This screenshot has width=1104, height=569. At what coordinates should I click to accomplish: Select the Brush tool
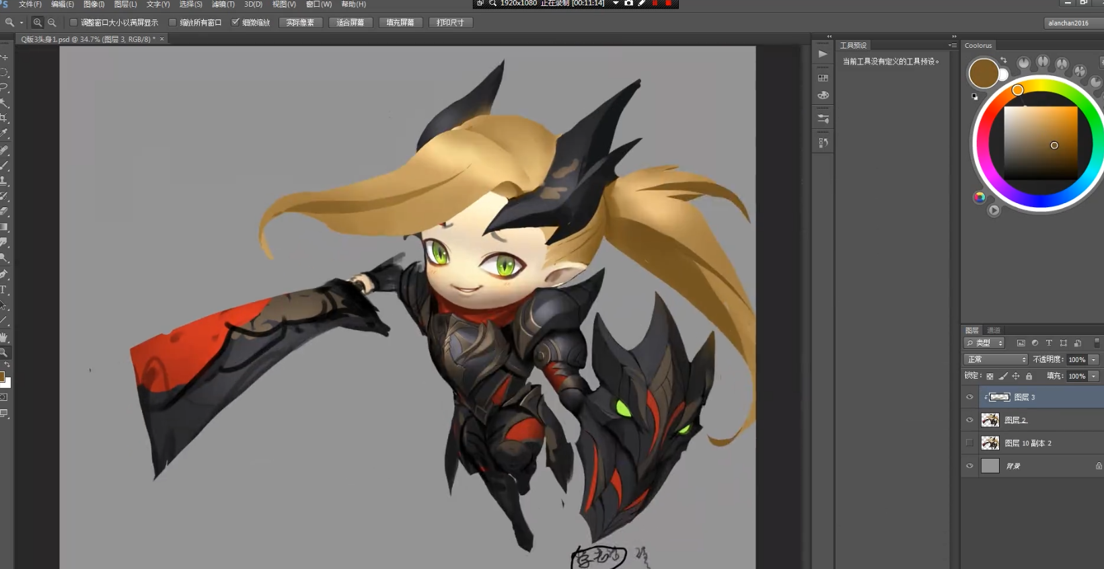4,165
